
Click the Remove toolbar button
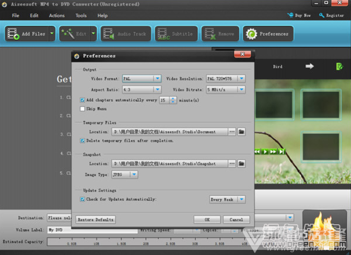pos(220,34)
